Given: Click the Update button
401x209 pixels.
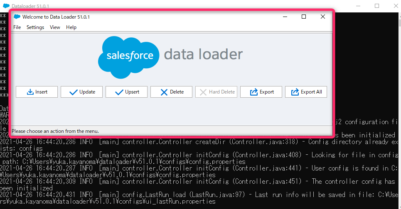Looking at the screenshot, I should coord(81,92).
